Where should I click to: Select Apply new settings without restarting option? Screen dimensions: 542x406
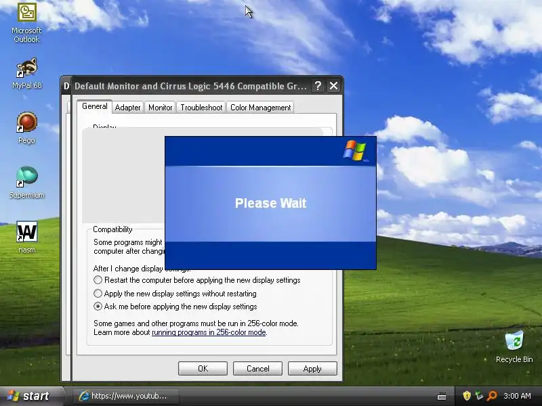click(175, 294)
